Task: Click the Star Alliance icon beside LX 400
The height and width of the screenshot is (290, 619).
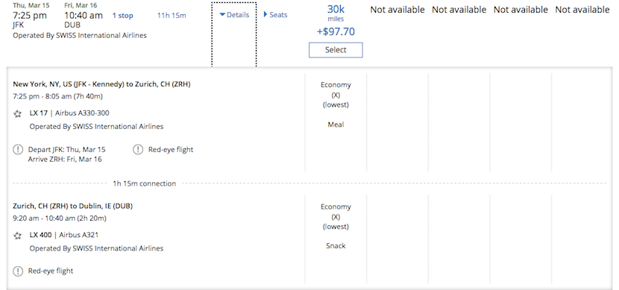Action: coord(17,236)
